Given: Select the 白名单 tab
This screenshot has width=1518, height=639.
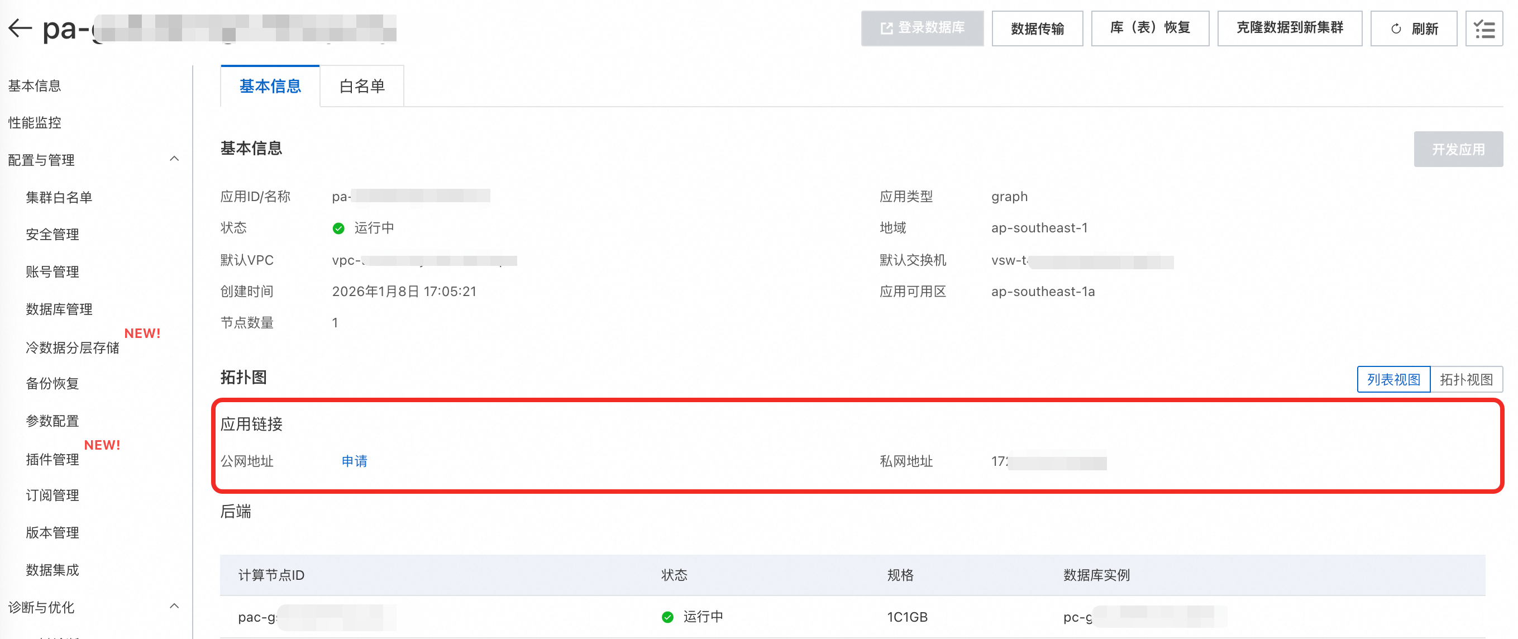Looking at the screenshot, I should (x=361, y=87).
